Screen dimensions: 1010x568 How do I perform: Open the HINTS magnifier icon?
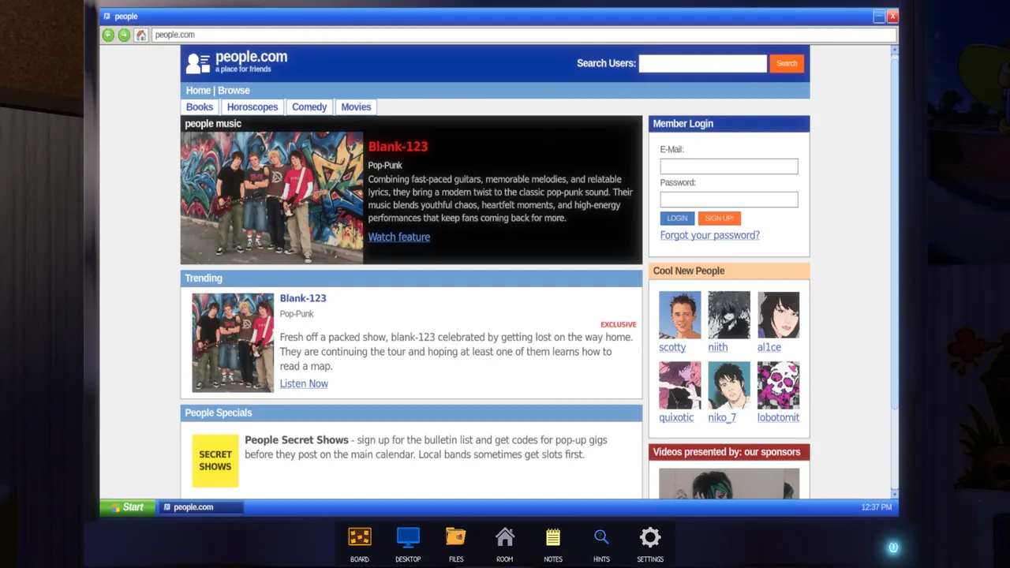[x=601, y=537]
